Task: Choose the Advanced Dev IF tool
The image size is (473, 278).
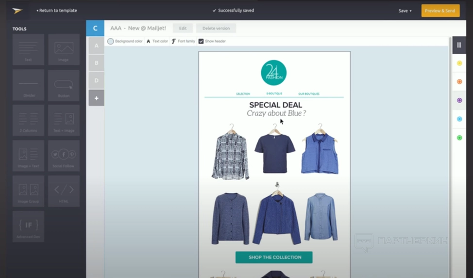Action: click(x=28, y=227)
